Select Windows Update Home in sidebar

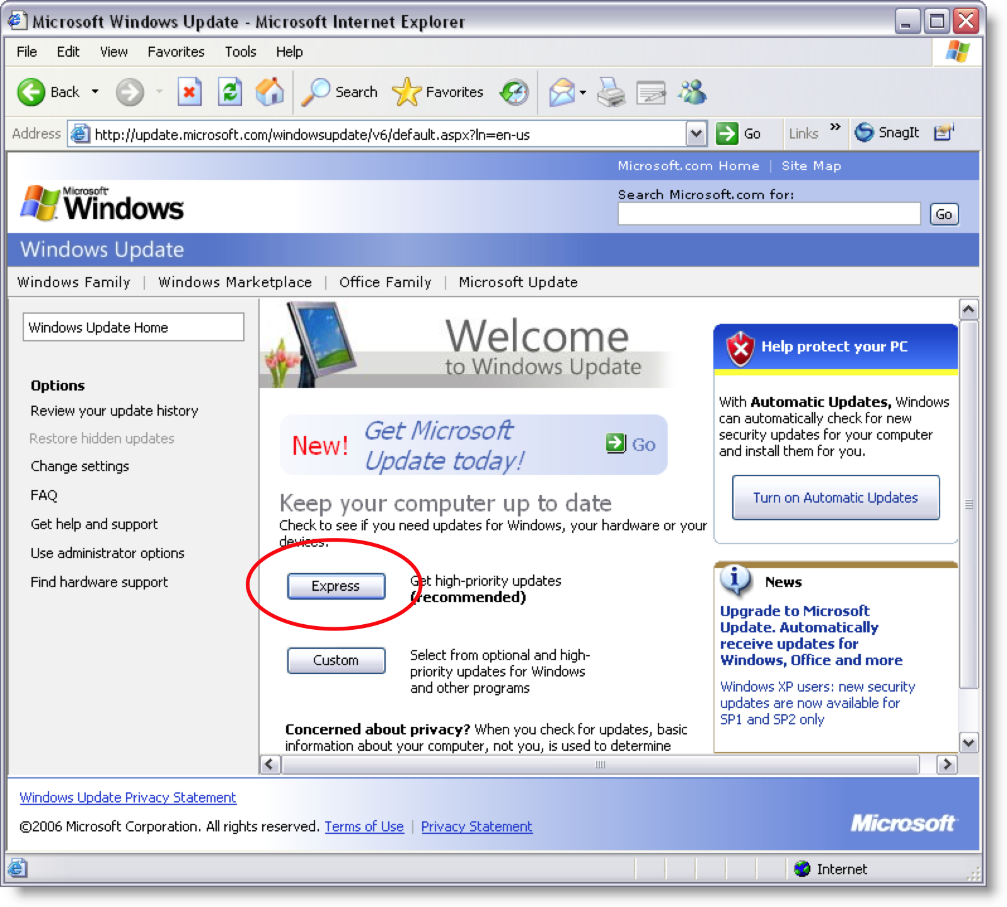(134, 327)
